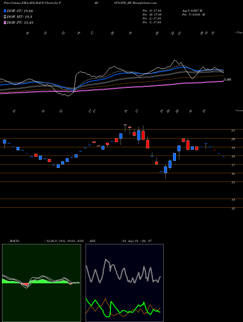Click price axis label 19
Viewport: 243px width, 322px height.
pyautogui.click(x=233, y=148)
